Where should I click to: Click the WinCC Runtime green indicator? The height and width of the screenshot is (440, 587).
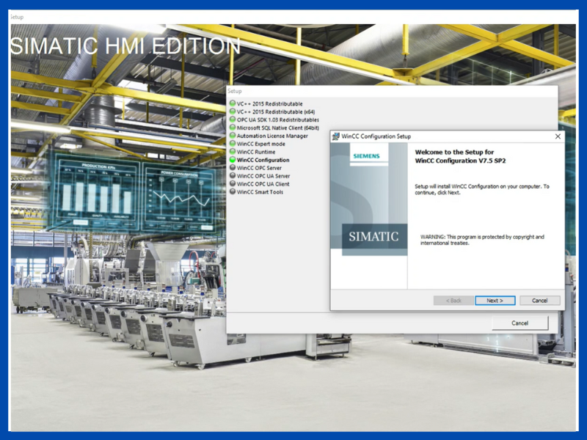(x=233, y=152)
